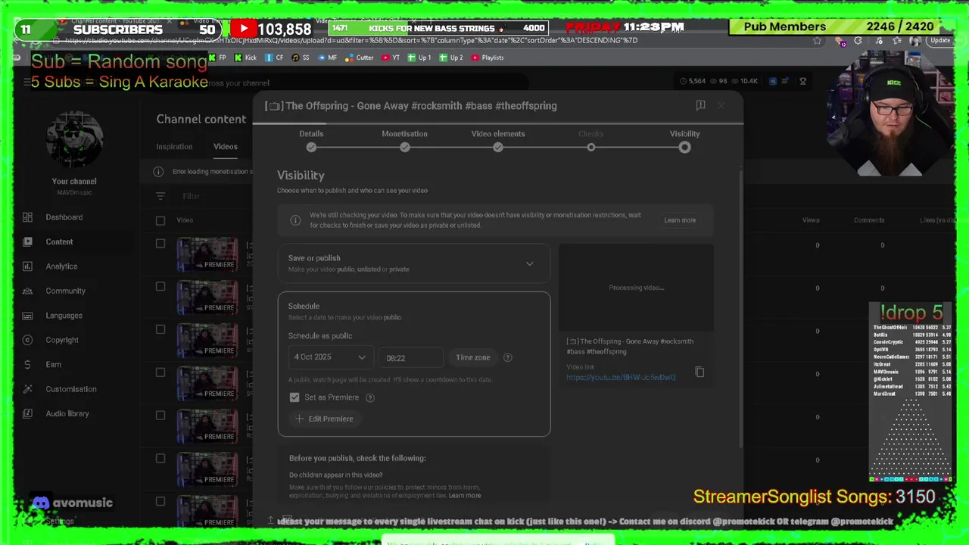Click the Processing video preview pane
This screenshot has width=969, height=545.
click(x=636, y=288)
